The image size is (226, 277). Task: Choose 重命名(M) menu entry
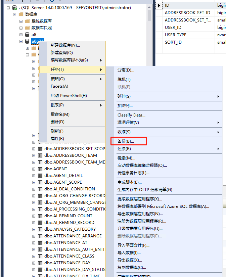click(x=72, y=114)
